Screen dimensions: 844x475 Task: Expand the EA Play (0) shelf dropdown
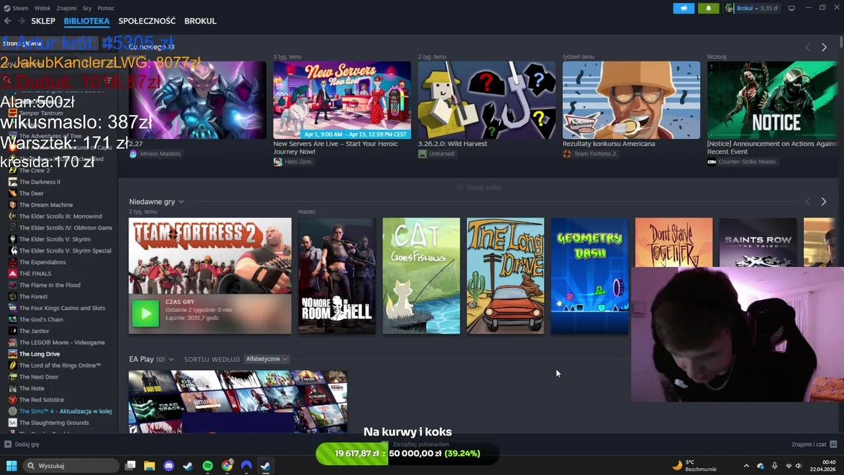tap(171, 360)
